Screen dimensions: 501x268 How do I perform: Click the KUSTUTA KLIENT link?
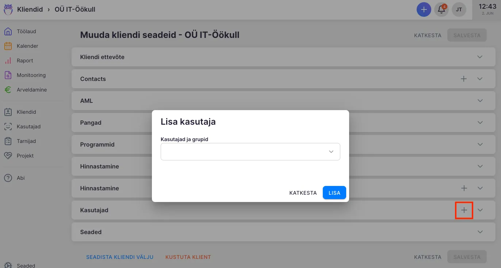point(188,257)
